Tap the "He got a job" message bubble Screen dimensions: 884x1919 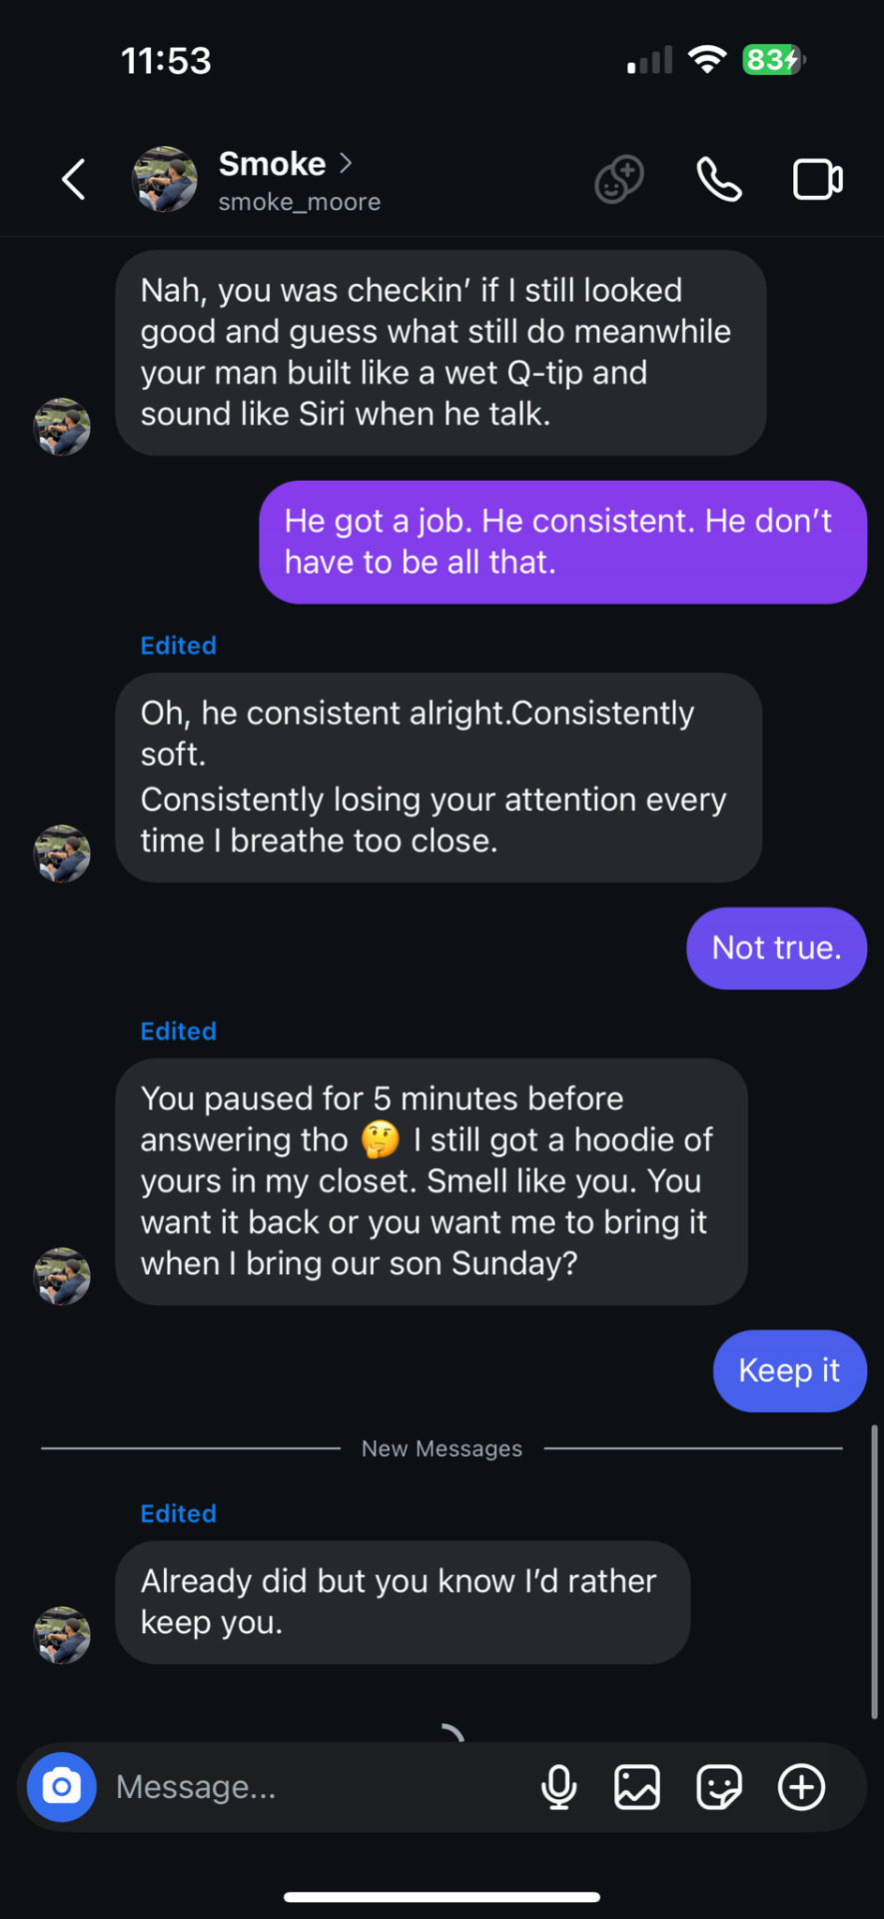coord(563,542)
